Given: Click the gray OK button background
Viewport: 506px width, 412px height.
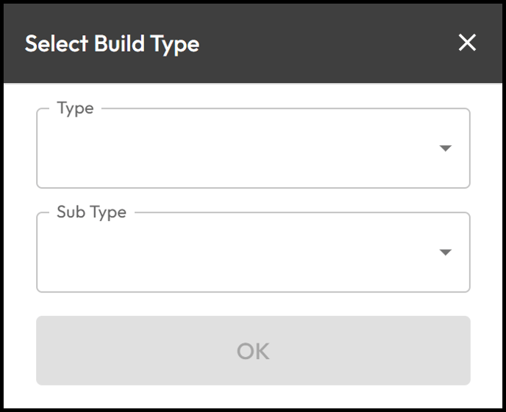Looking at the screenshot, I should 253,350.
